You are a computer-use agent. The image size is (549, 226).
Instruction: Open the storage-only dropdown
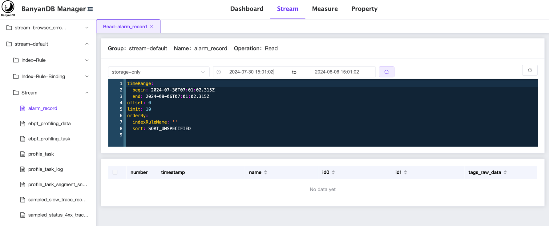click(158, 72)
